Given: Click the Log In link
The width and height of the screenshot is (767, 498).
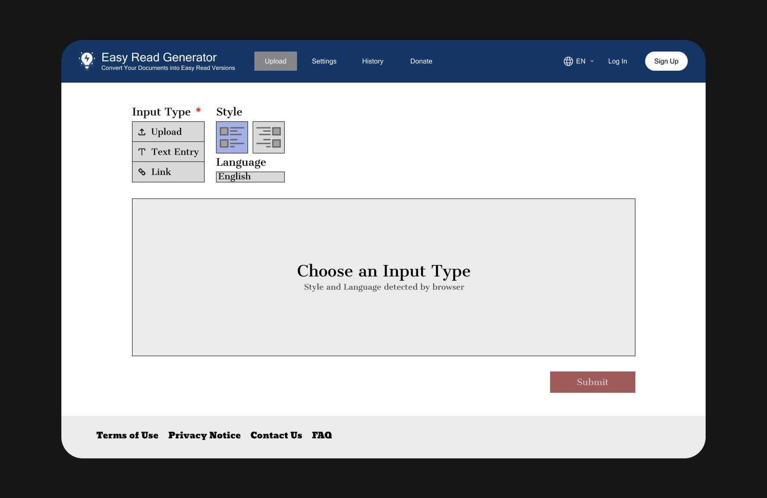Looking at the screenshot, I should point(617,61).
